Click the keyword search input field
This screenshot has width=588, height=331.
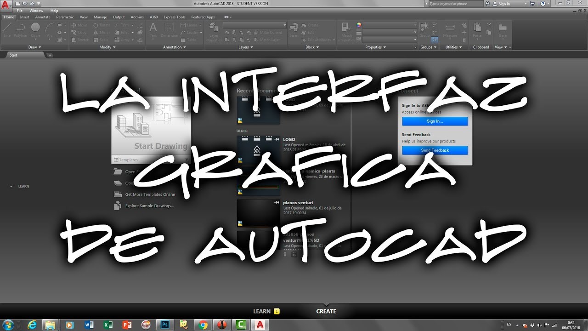pyautogui.click(x=456, y=4)
